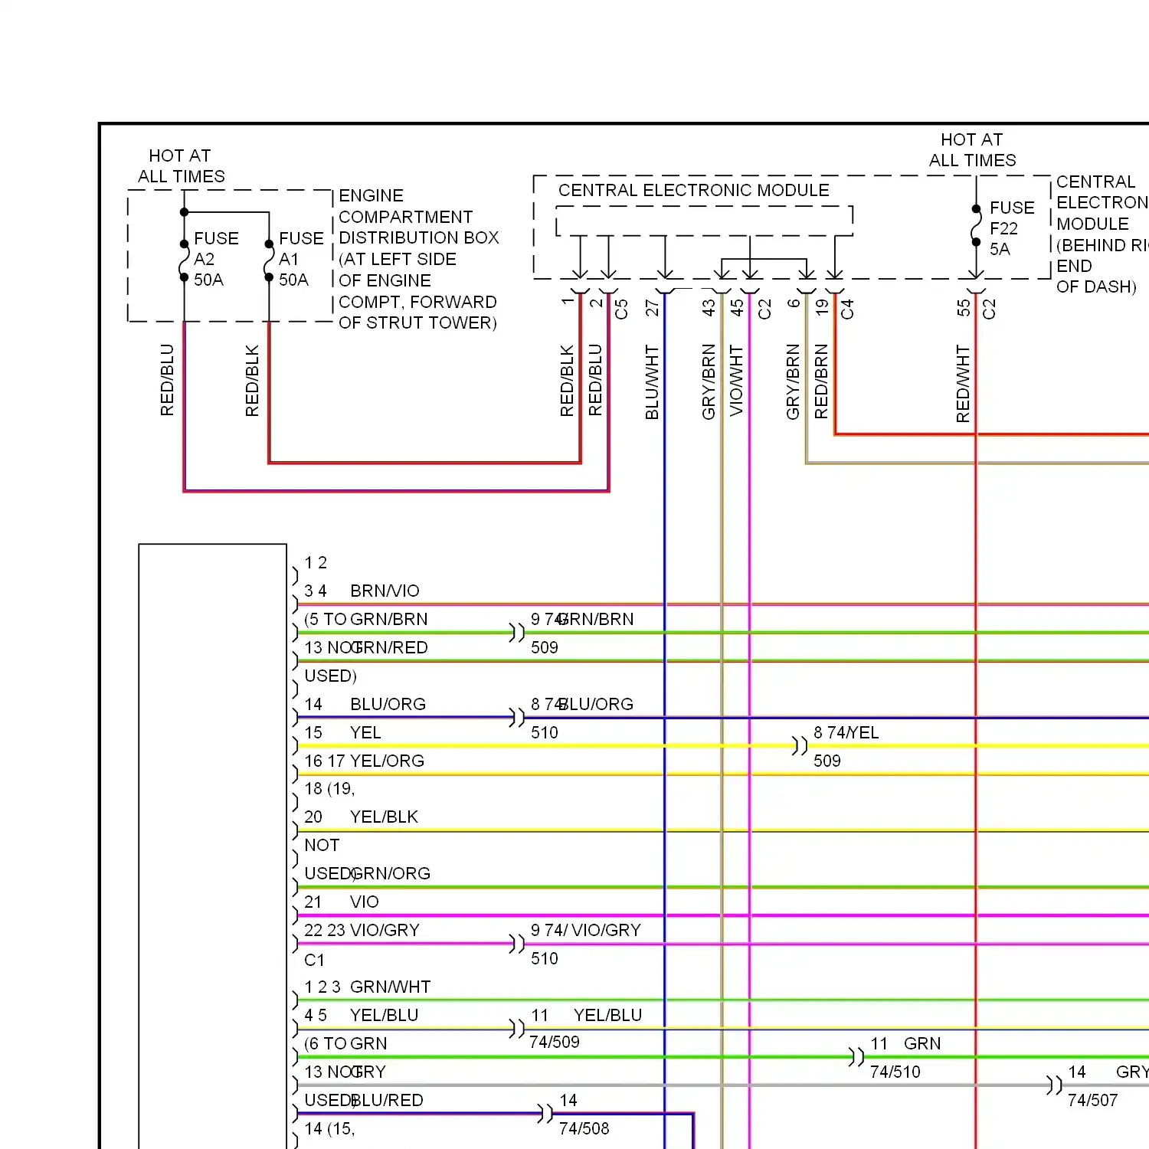The height and width of the screenshot is (1149, 1149).
Task: Click the BLU/RED wire label
Action: [387, 1100]
